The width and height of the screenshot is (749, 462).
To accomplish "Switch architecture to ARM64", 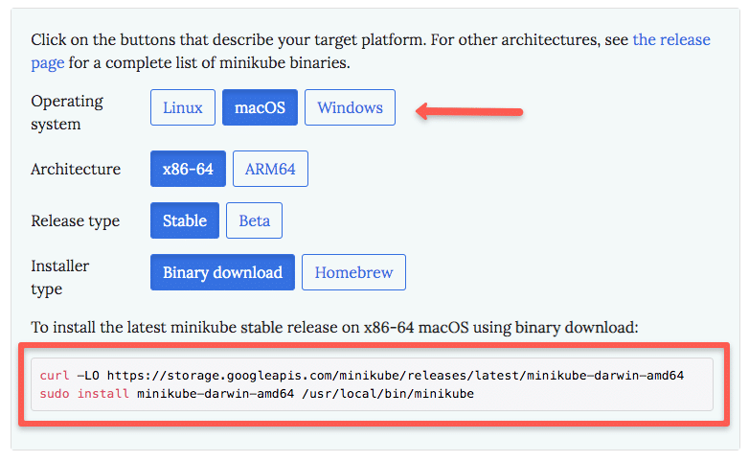I will (270, 169).
